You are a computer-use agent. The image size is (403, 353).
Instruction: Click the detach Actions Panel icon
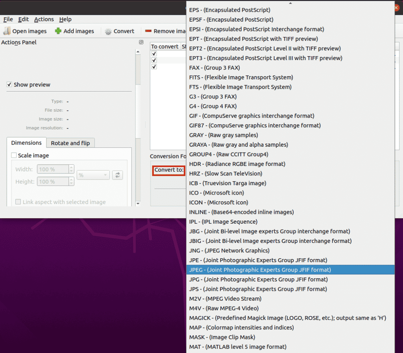coord(141,42)
